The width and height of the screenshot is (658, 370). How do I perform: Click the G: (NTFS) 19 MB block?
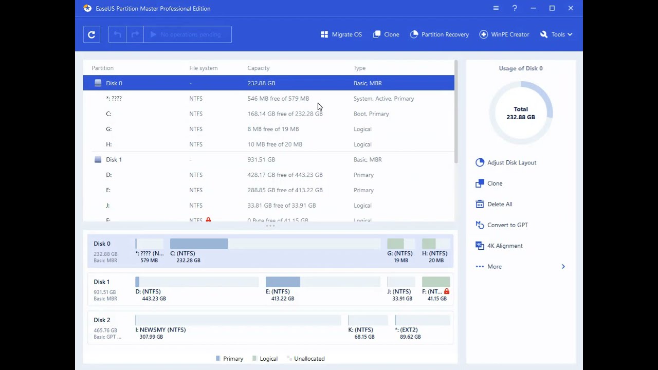pyautogui.click(x=400, y=250)
